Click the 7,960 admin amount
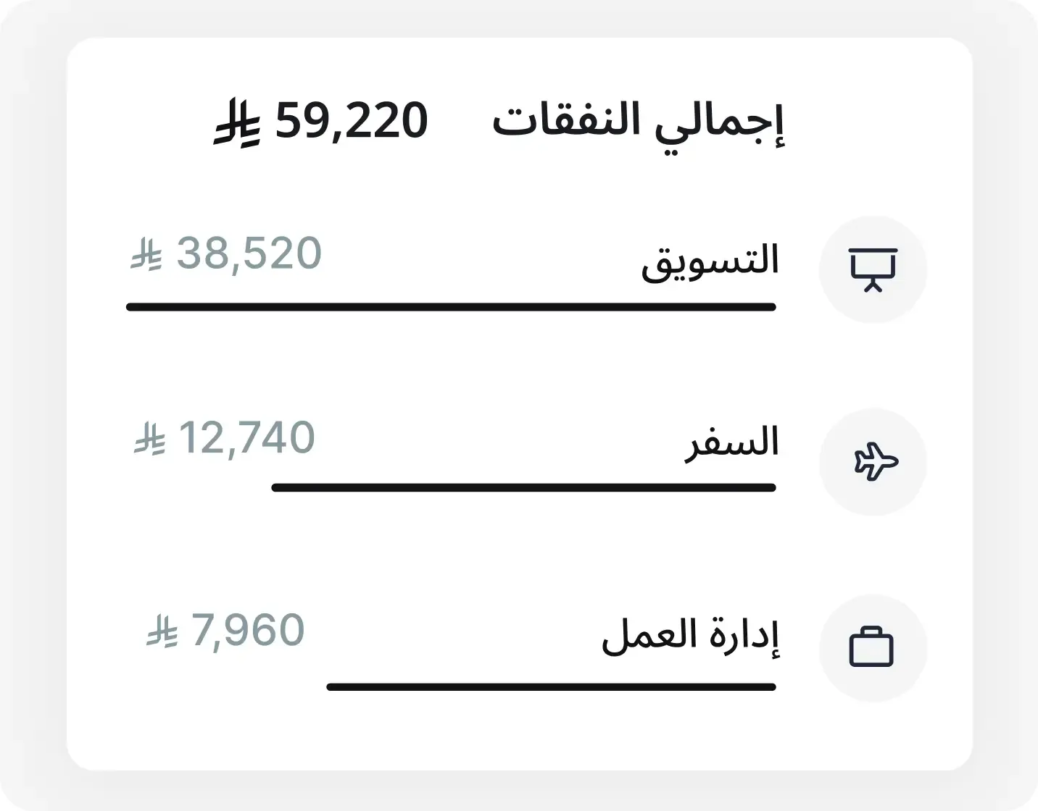The width and height of the screenshot is (1038, 811). 246,629
